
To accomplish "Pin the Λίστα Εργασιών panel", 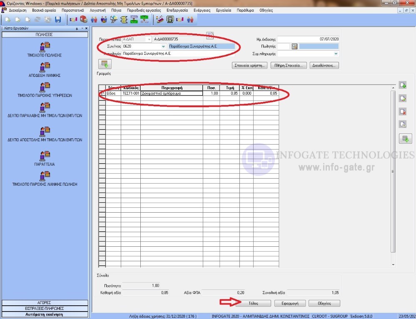I will tap(77, 29).
